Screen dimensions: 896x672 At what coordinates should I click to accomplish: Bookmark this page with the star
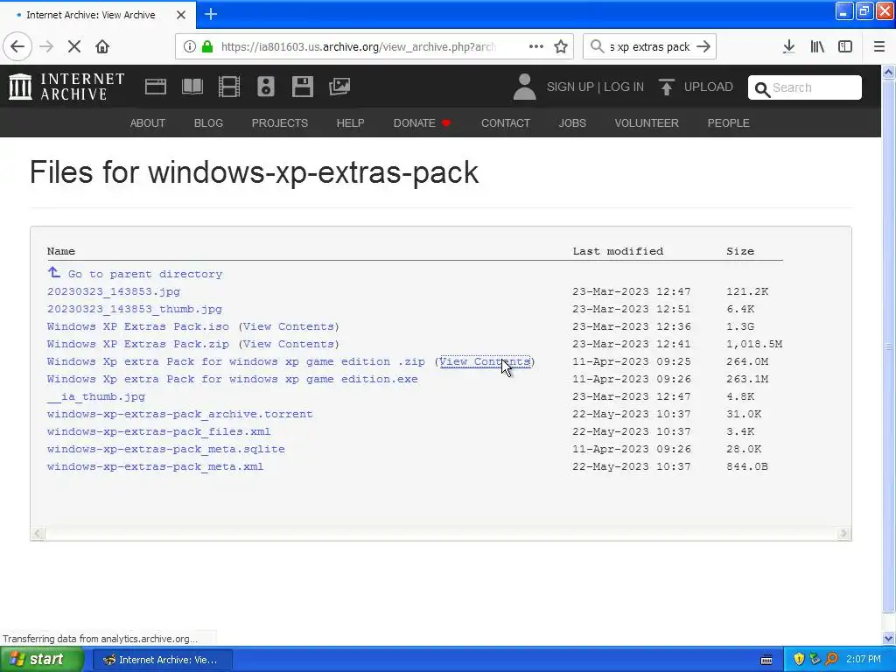pyautogui.click(x=561, y=46)
